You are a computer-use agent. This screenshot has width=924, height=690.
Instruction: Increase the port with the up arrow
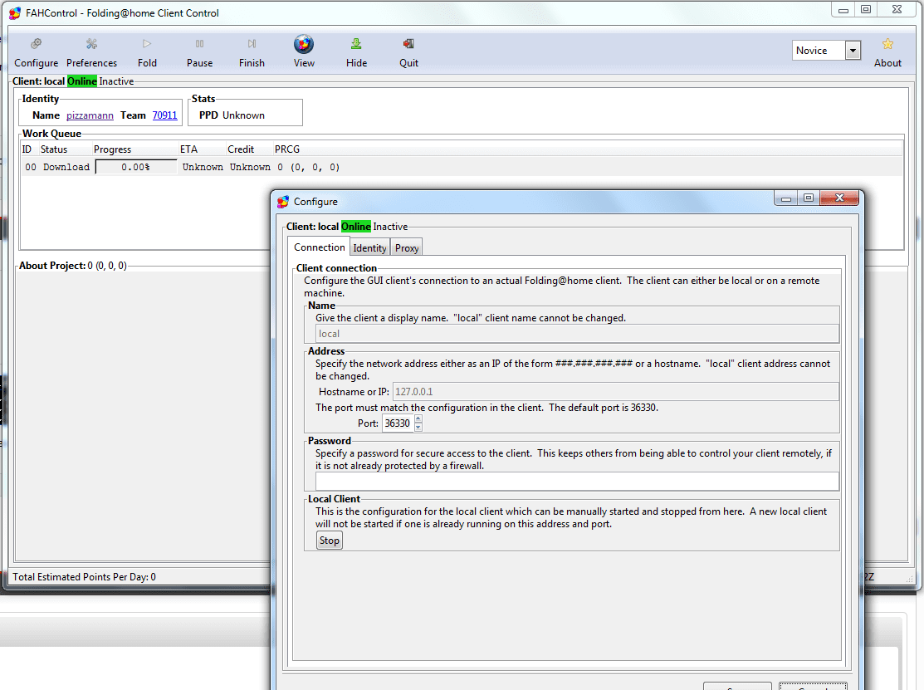(x=418, y=419)
